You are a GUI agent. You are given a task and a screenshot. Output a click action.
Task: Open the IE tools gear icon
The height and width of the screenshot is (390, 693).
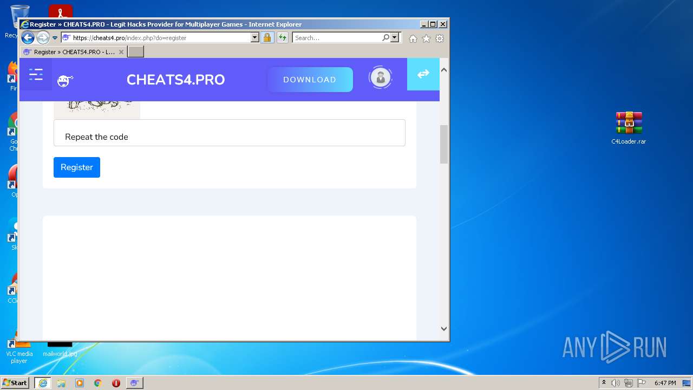[x=440, y=38]
